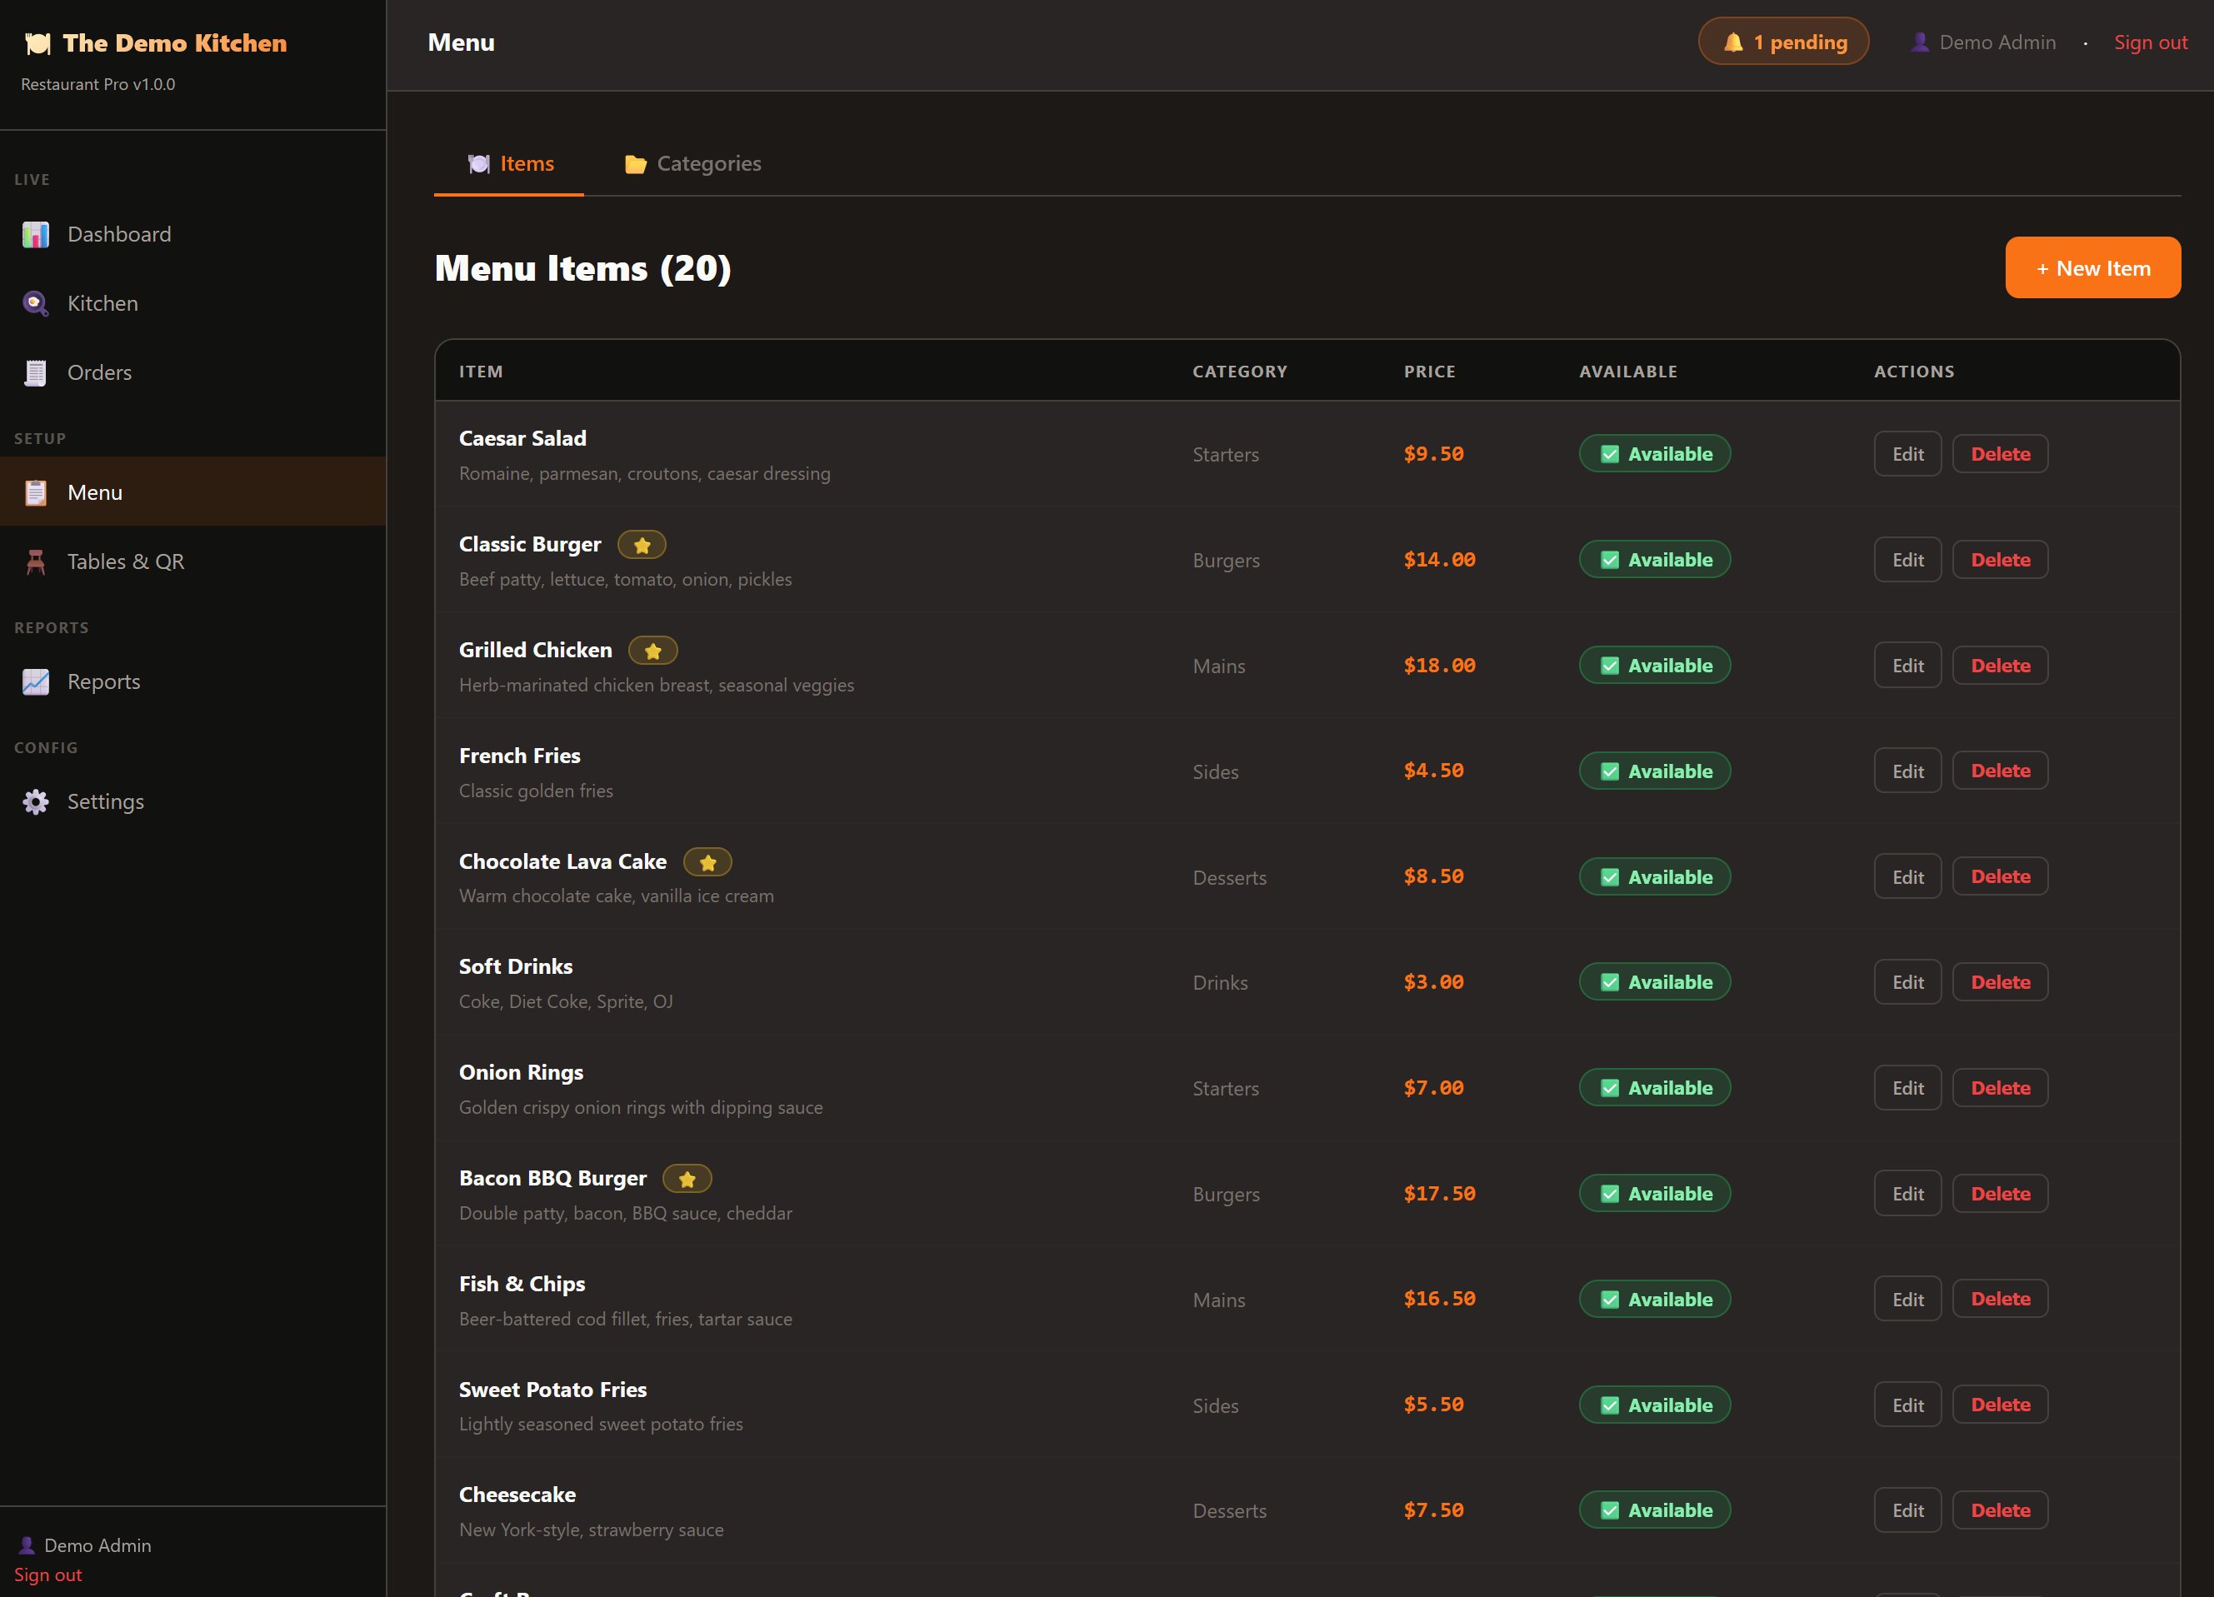The image size is (2214, 1597).
Task: Click the Menu clipboard icon in sidebar
Action: click(x=36, y=493)
